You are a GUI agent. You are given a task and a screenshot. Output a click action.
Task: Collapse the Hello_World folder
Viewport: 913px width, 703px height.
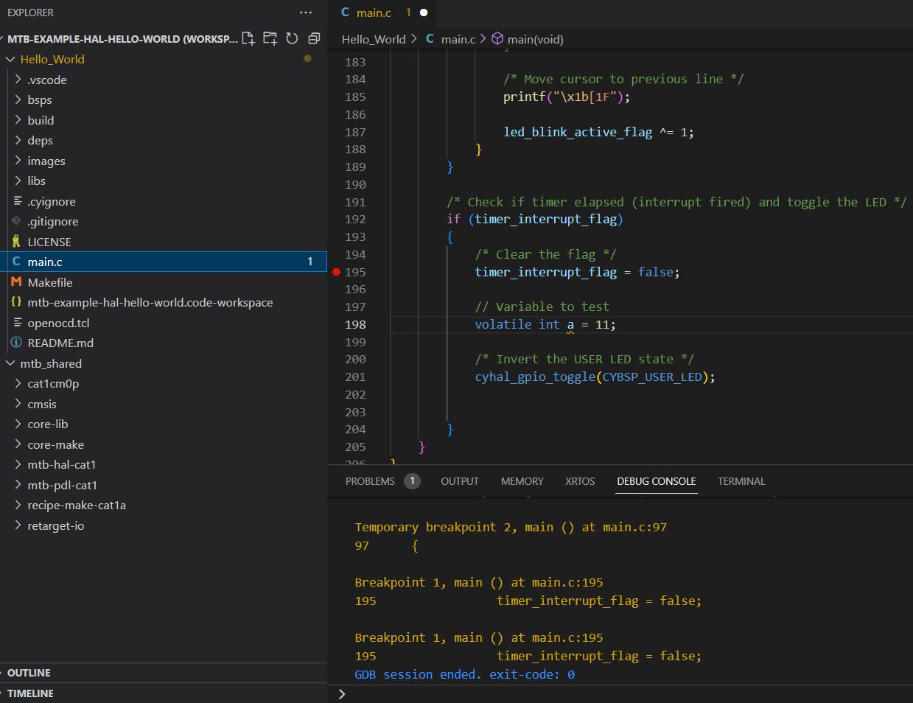(x=10, y=59)
